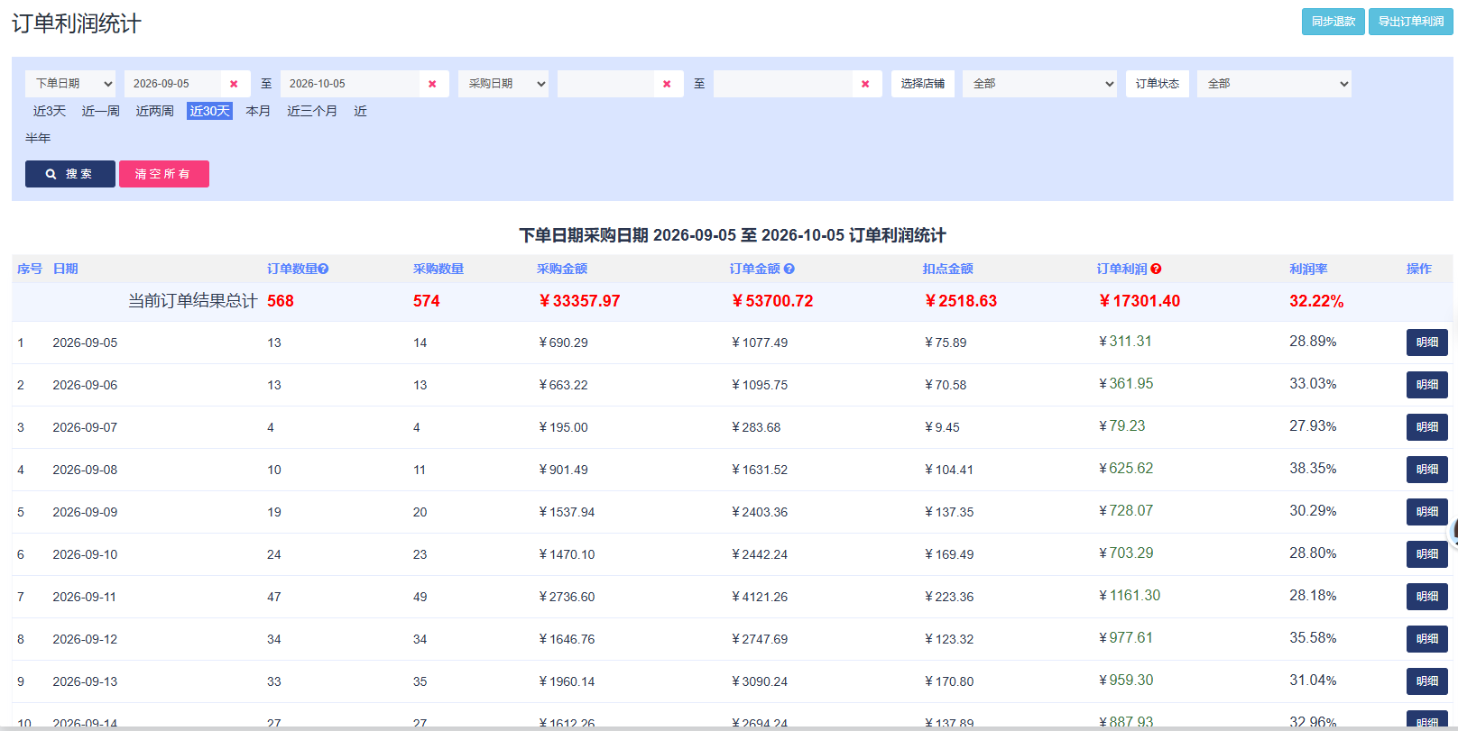Open 明细 for 2026-09-10 row
Screen dimensions: 1458x731
1427,554
